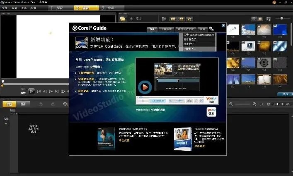The image size is (293, 176).
Task: Switch timeline to Storyboard view
Action: pyautogui.click(x=9, y=104)
